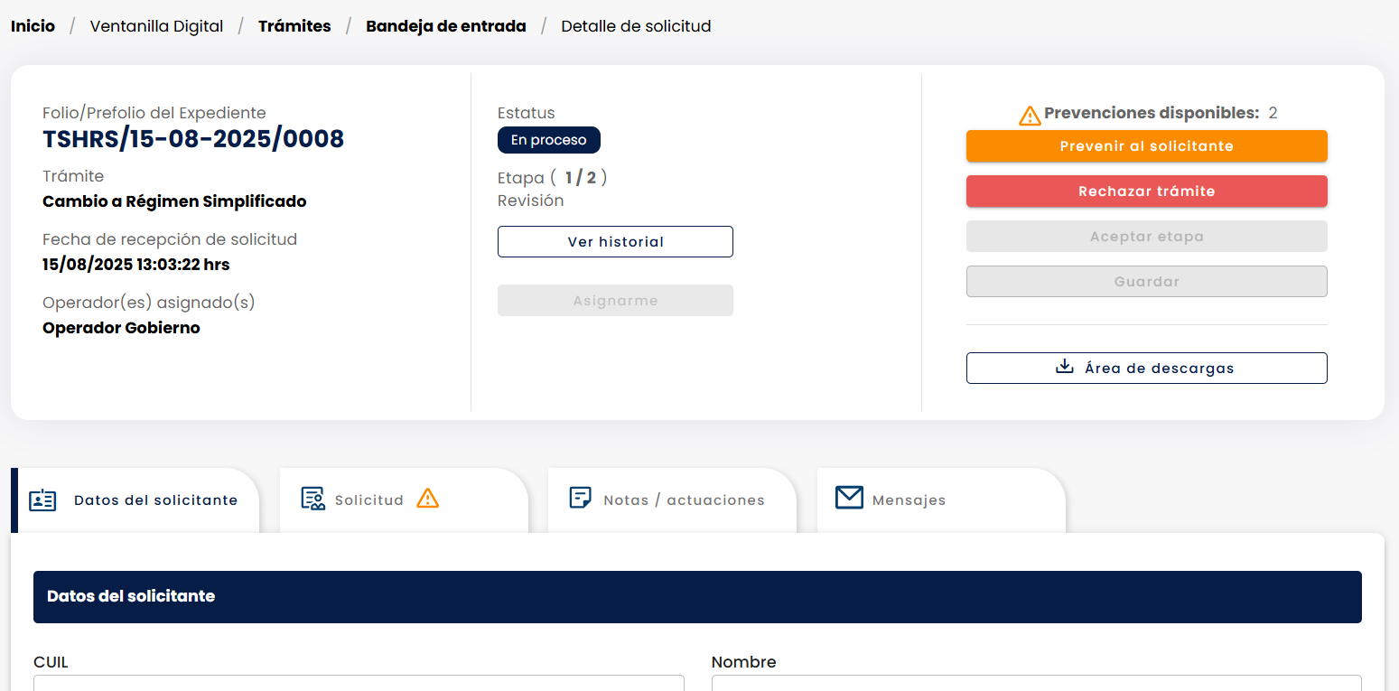
Task: Click the Operador Gobierno name
Action: [121, 328]
